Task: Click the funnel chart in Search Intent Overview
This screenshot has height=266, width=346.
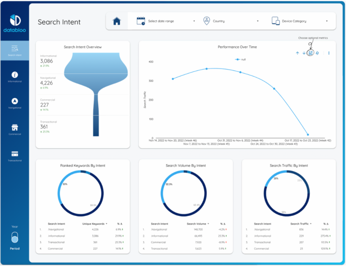Action: [96, 94]
